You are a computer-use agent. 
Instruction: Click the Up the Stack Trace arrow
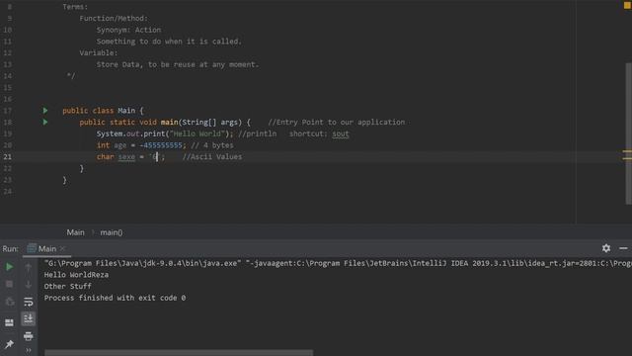point(29,267)
